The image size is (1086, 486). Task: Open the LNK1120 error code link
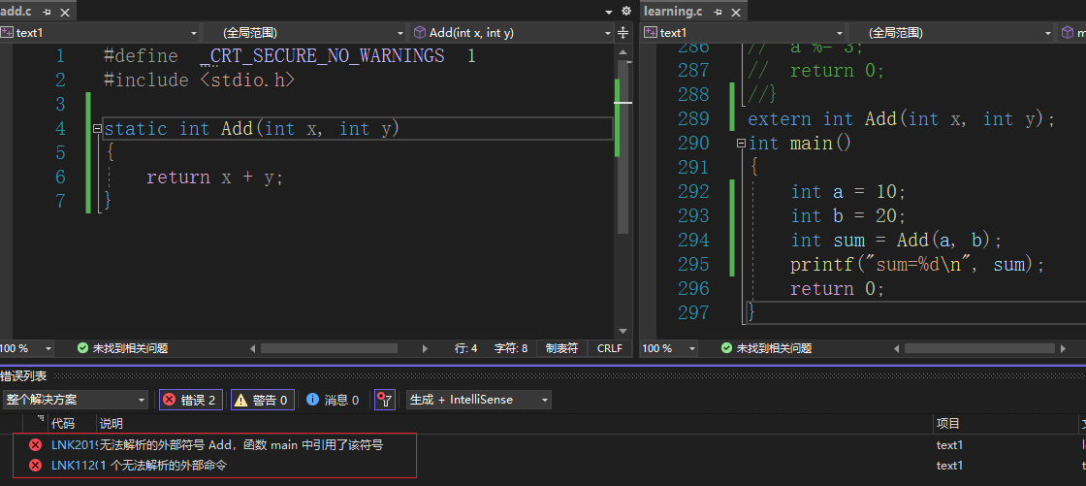pos(74,466)
